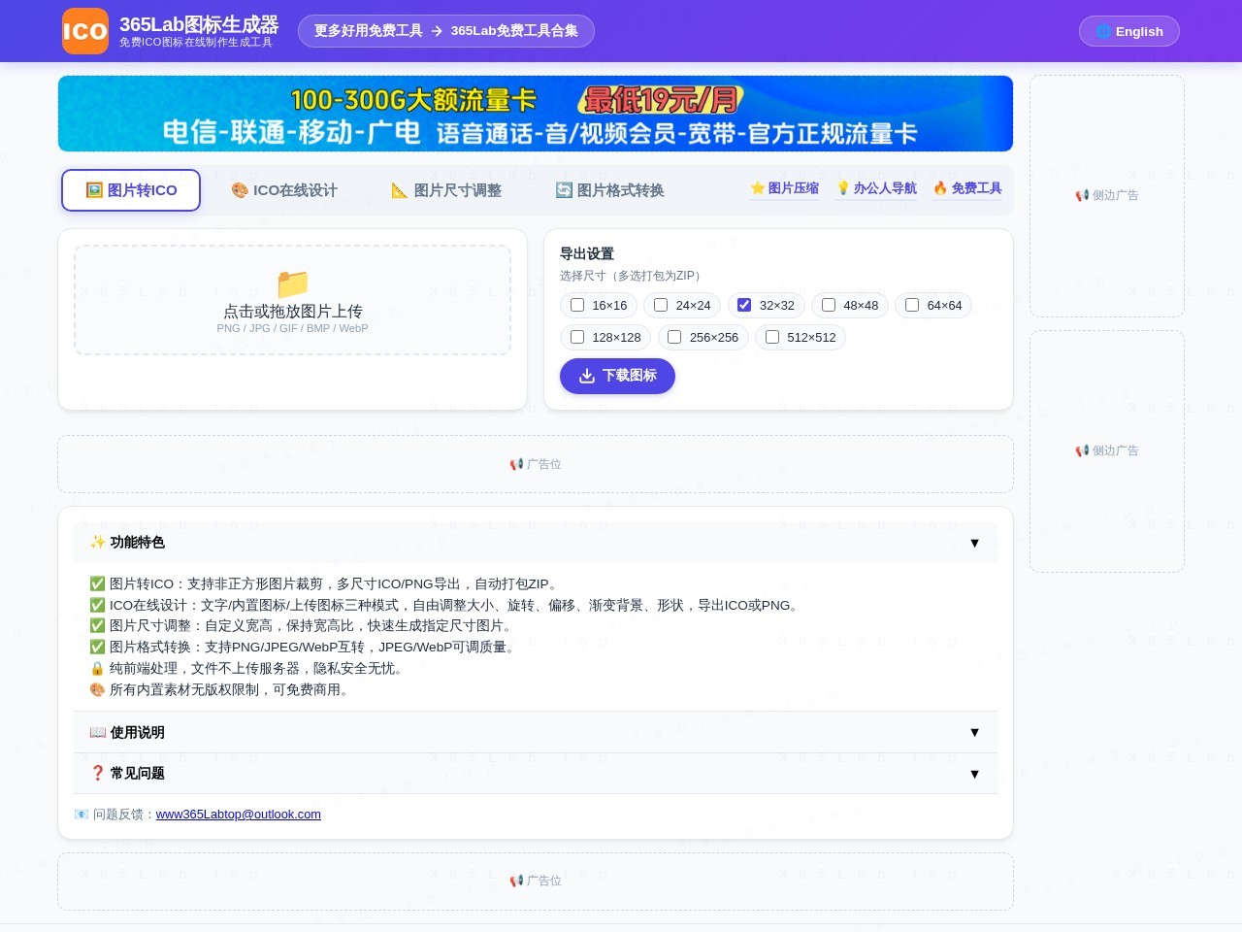This screenshot has height=932, width=1242.
Task: Click the arrow icon in 更多好用免费工具 pill
Action: pyautogui.click(x=437, y=31)
